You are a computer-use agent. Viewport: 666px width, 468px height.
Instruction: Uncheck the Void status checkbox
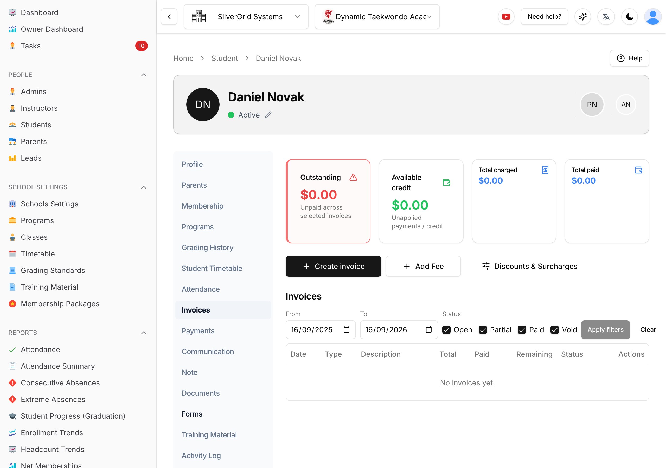(555, 330)
